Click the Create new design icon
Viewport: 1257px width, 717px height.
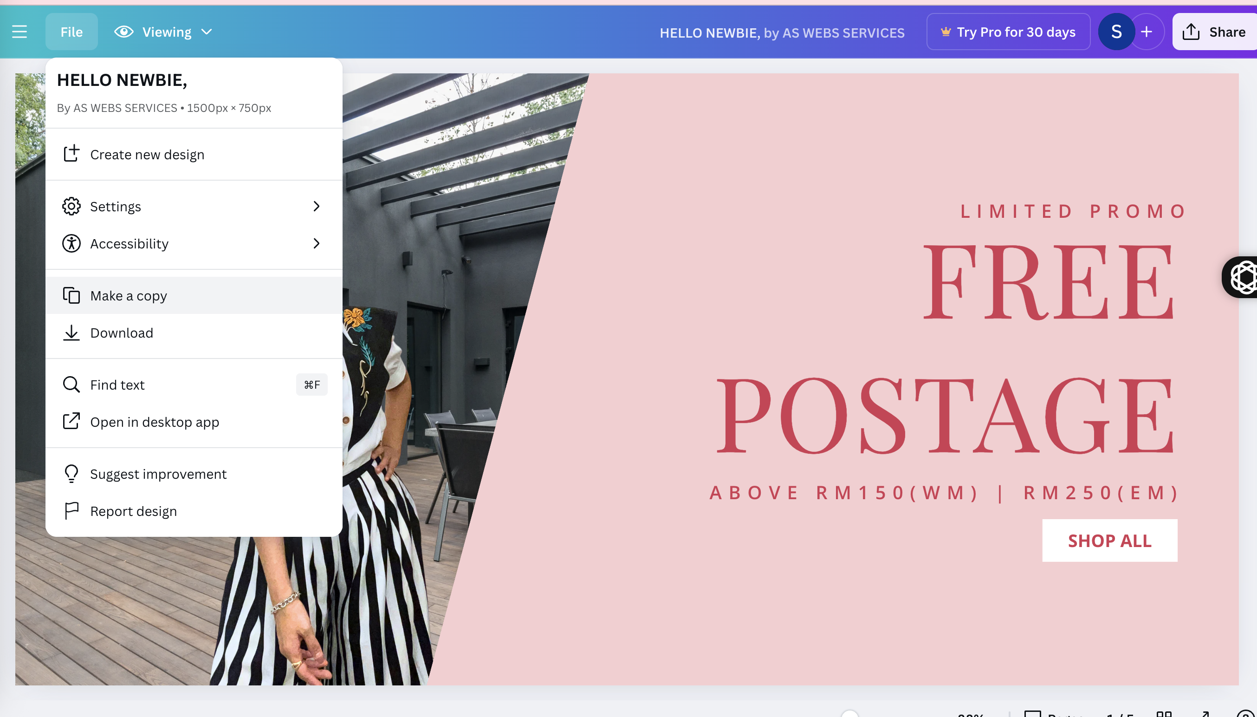tap(71, 154)
